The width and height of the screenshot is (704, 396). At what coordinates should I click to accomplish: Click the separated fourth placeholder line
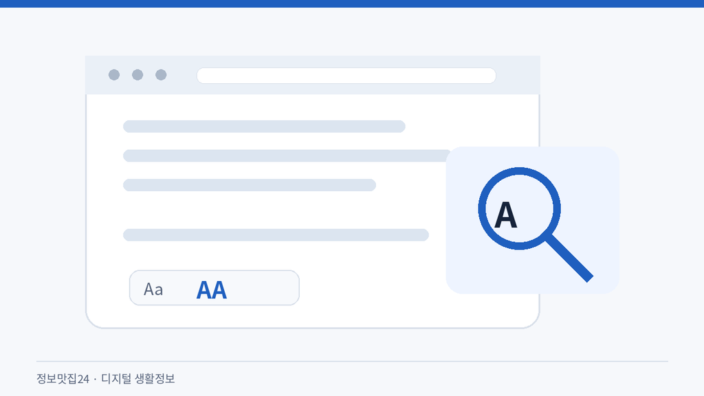coord(276,235)
